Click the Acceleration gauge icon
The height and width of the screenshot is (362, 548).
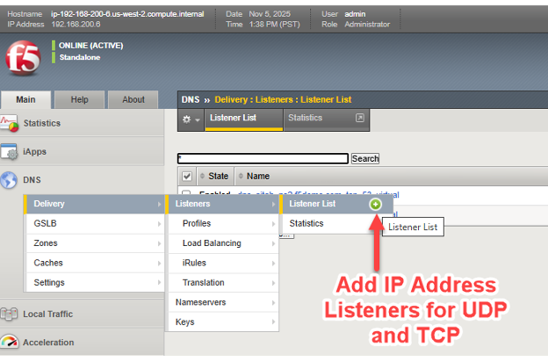pyautogui.click(x=9, y=342)
